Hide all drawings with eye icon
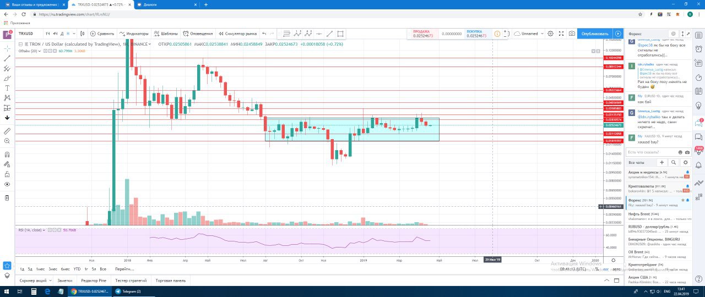The image size is (705, 297). point(7,184)
